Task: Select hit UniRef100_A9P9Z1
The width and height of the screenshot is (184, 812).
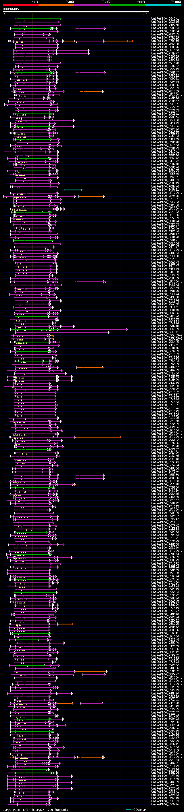Action: click(165, 79)
